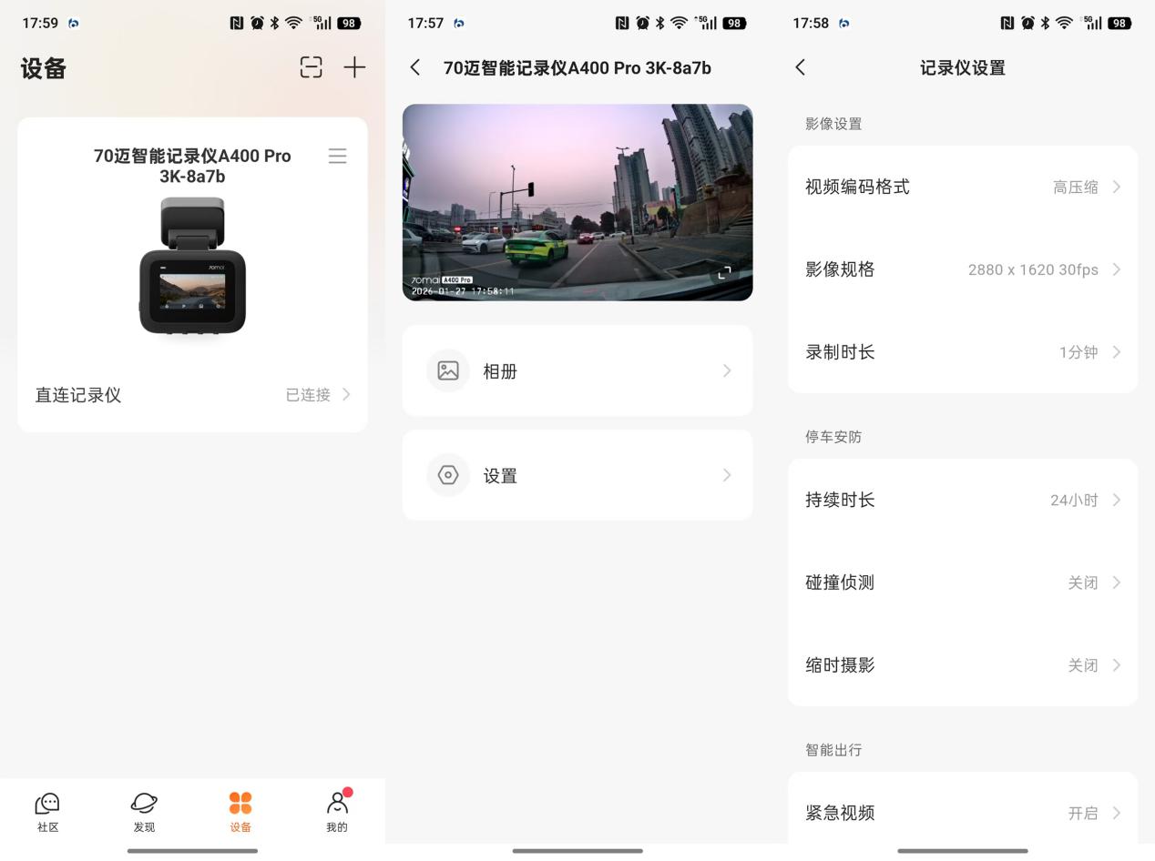
Task: Tap alarm icon in 17:57 status bar
Action: click(x=642, y=23)
